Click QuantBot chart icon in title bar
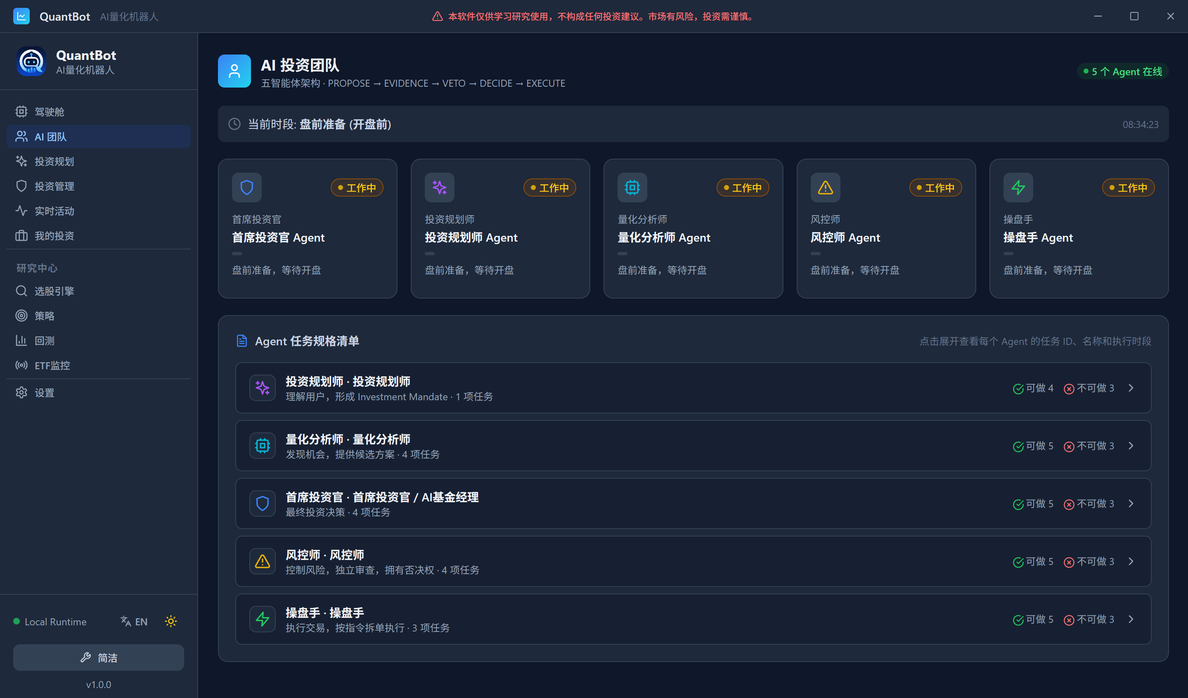The width and height of the screenshot is (1188, 698). tap(21, 16)
